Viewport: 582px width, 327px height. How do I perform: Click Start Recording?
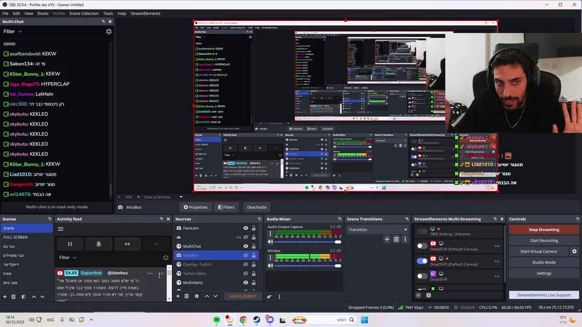click(x=544, y=240)
